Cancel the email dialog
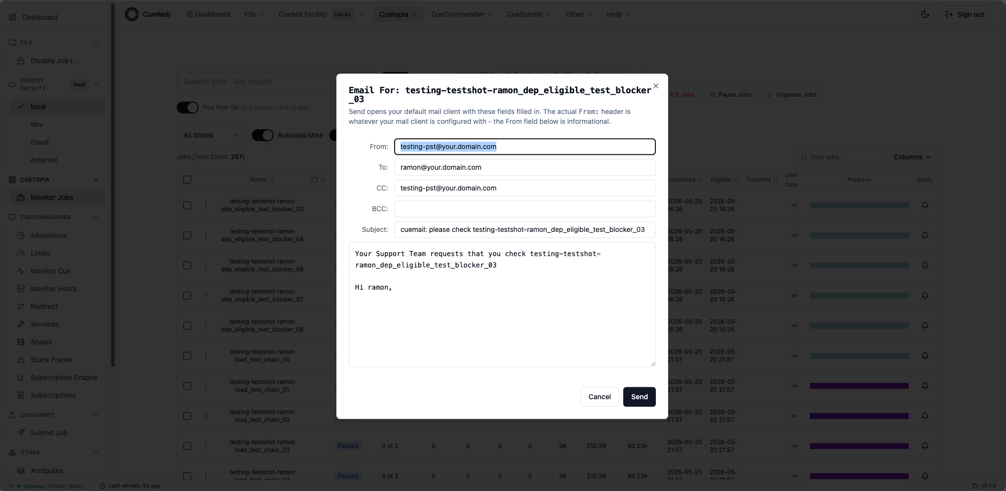The height and width of the screenshot is (491, 1006). click(600, 397)
